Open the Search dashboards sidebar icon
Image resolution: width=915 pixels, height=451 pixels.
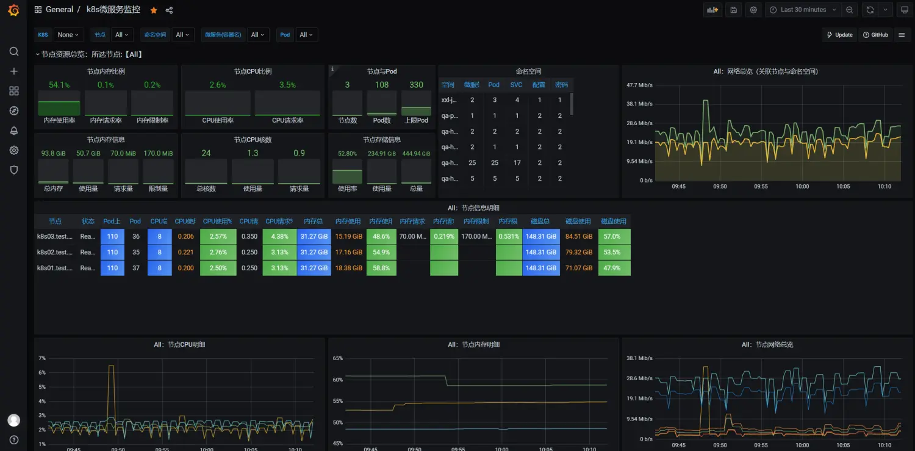tap(13, 51)
